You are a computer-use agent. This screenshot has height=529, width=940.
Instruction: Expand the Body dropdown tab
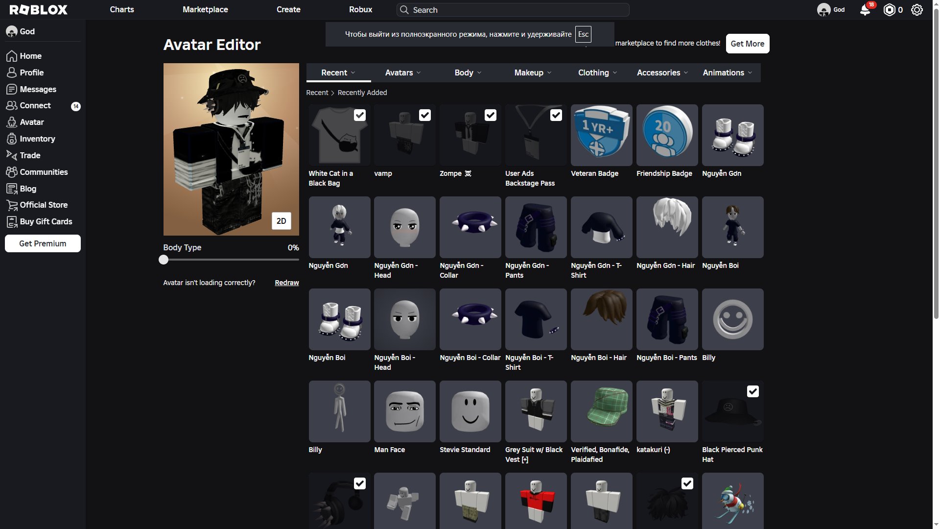point(468,72)
